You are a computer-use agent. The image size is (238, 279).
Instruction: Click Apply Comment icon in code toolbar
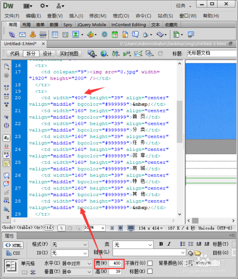click(6, 175)
